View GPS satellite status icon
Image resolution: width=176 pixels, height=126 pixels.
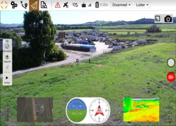point(66,5)
